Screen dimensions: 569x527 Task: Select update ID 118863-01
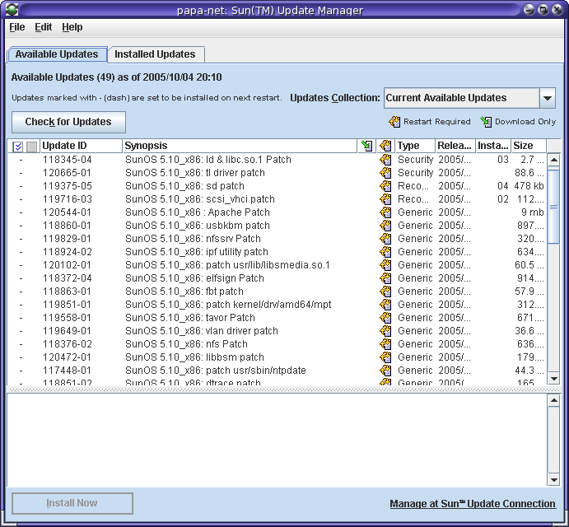[x=67, y=291]
